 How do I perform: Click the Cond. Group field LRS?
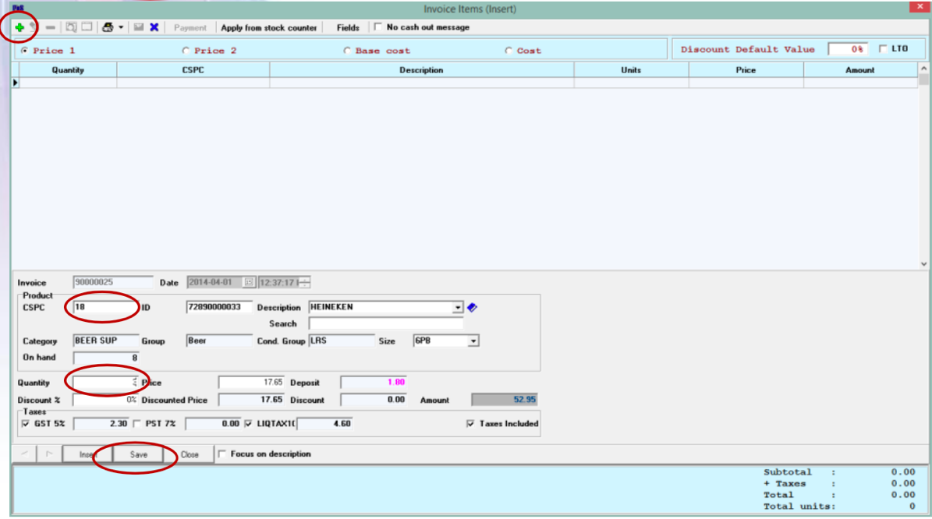coord(342,341)
